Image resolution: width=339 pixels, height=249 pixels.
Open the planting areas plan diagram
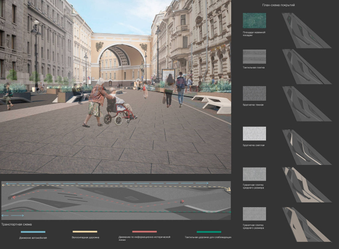click(306, 31)
